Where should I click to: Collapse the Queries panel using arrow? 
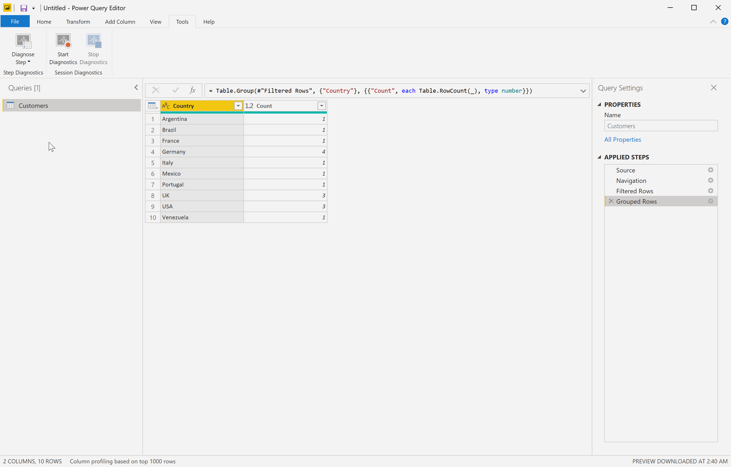[x=136, y=87]
